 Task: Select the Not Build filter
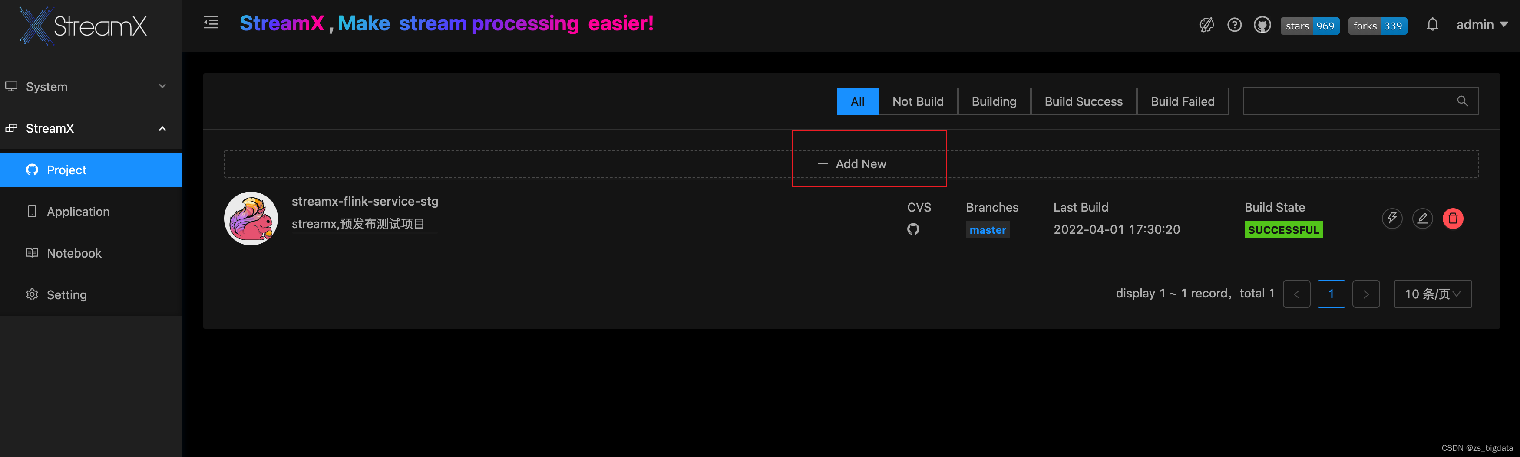coord(918,101)
